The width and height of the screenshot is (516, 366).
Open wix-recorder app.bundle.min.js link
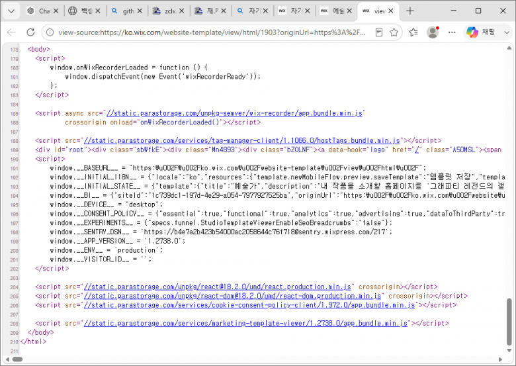tap(234, 113)
